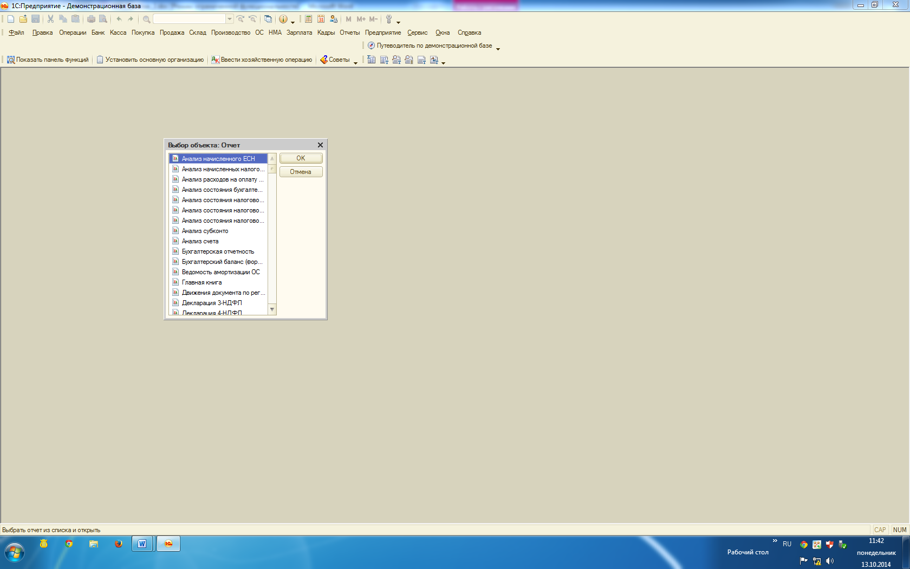Viewport: 910px width, 569px height.
Task: Click the user with lock icon
Action: coord(334,19)
